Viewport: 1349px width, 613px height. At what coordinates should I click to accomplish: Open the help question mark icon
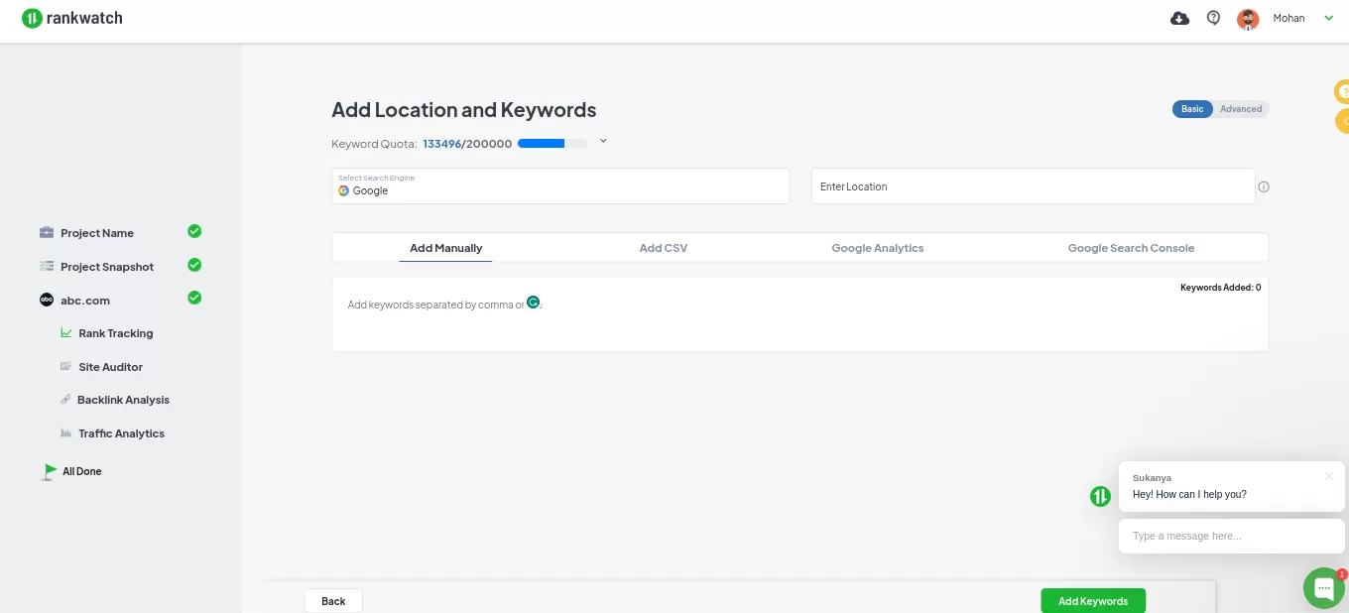coord(1213,18)
